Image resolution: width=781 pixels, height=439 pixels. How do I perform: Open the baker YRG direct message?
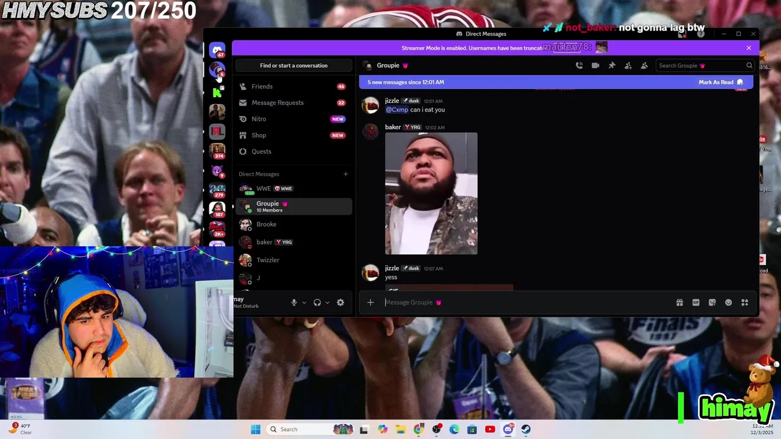[x=293, y=242]
